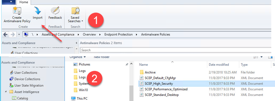The width and height of the screenshot is (275, 101).
Task: Click the back navigation arrow
Action: pyautogui.click(x=5, y=34)
